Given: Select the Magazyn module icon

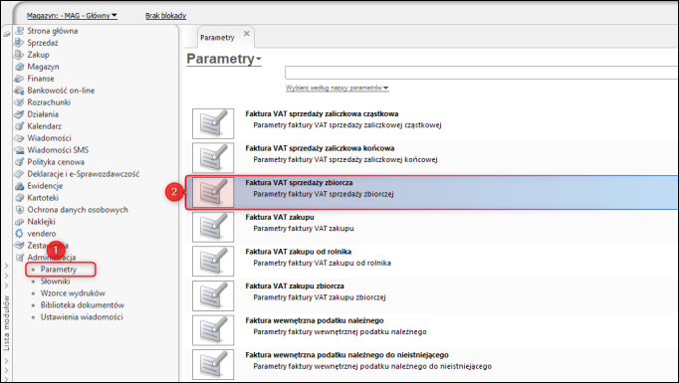Looking at the screenshot, I should tap(19, 67).
